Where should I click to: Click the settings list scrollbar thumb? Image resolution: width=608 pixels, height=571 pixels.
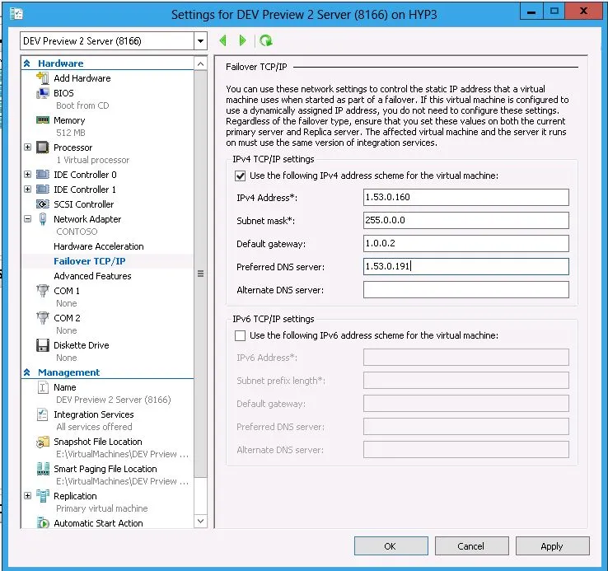pos(200,274)
